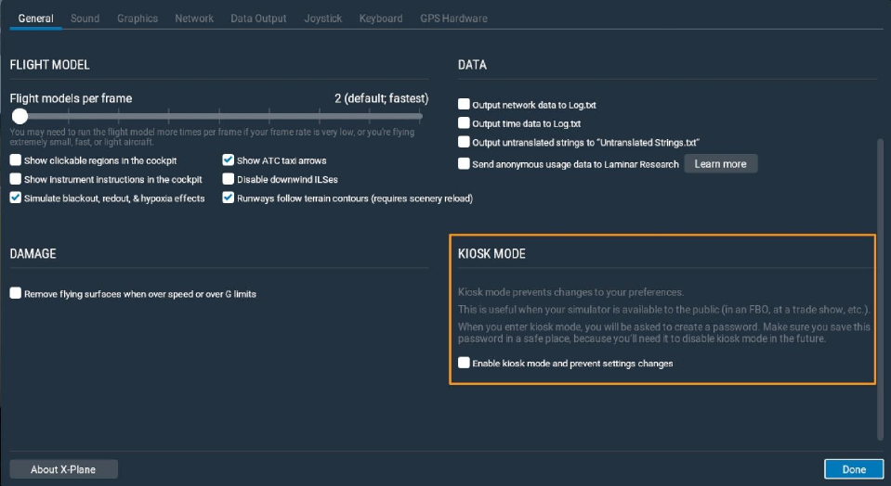Open the Graphics tab

138,19
